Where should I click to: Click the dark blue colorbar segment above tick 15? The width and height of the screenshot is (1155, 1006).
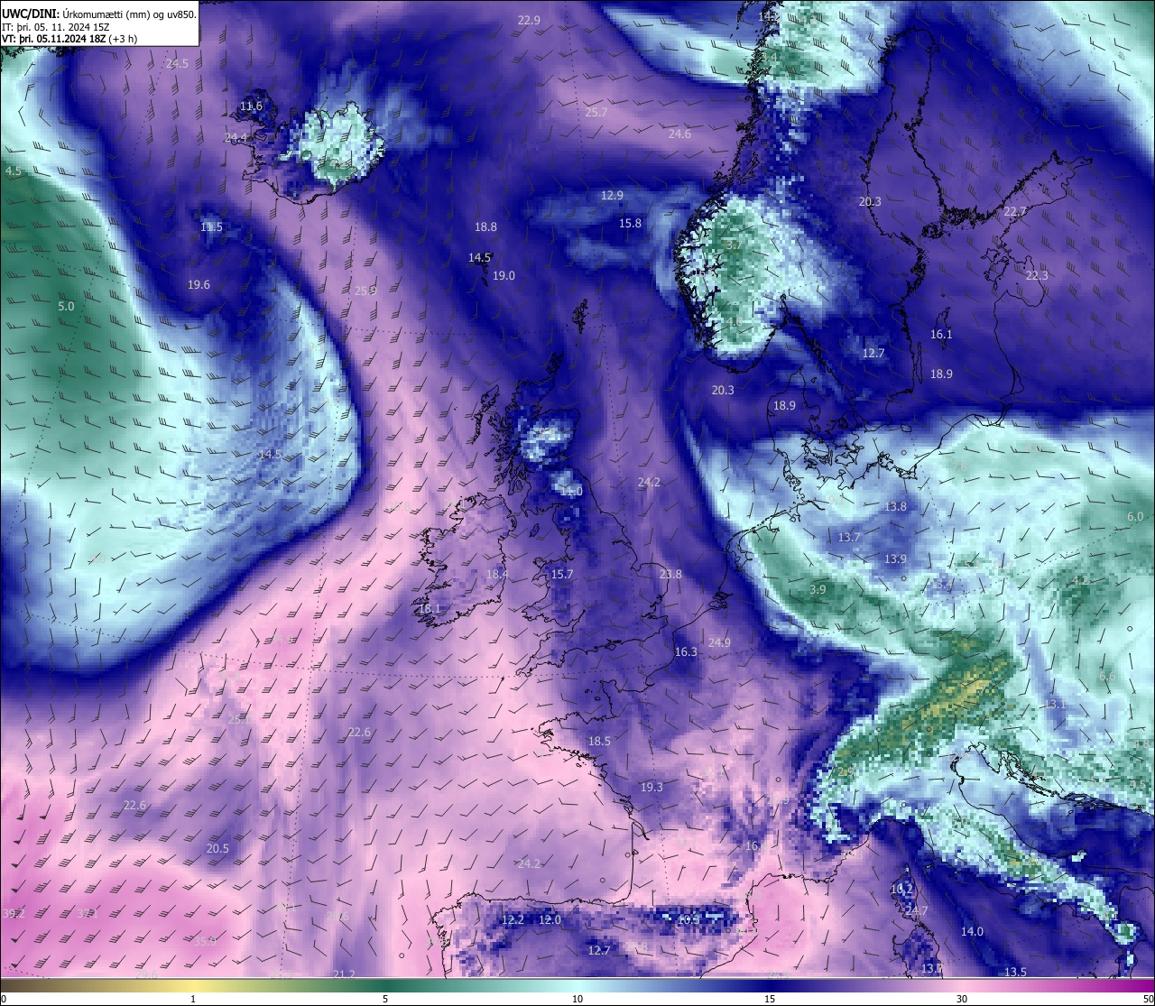click(x=770, y=983)
